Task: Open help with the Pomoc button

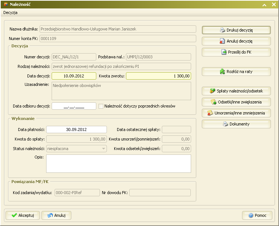Action: click(257, 215)
